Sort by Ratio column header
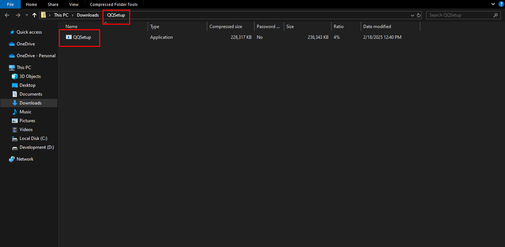Screen dimensions: 505x247 [339, 27]
